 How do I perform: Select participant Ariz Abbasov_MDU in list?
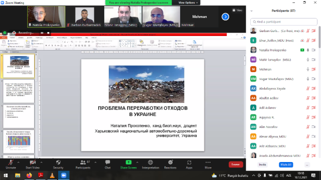coord(284,146)
